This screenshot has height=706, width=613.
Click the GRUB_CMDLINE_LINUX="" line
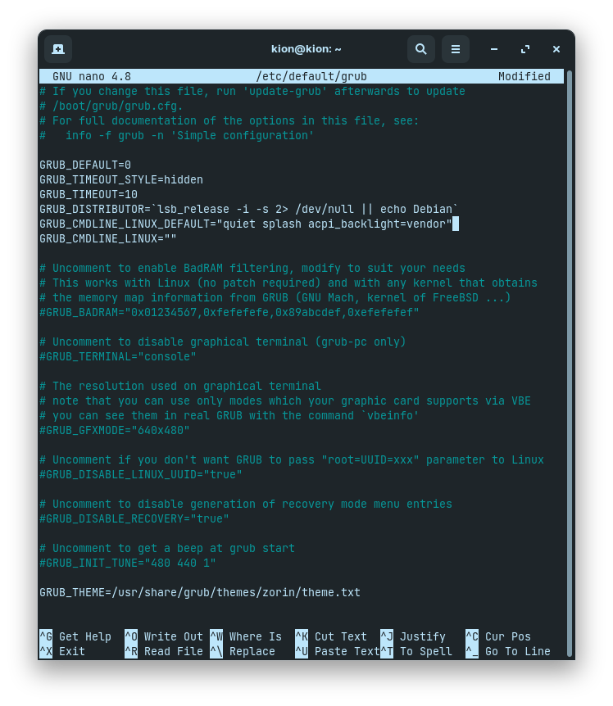point(108,239)
